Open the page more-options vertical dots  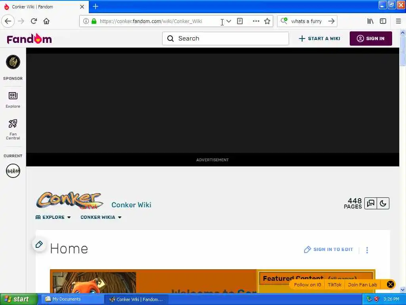click(367, 250)
